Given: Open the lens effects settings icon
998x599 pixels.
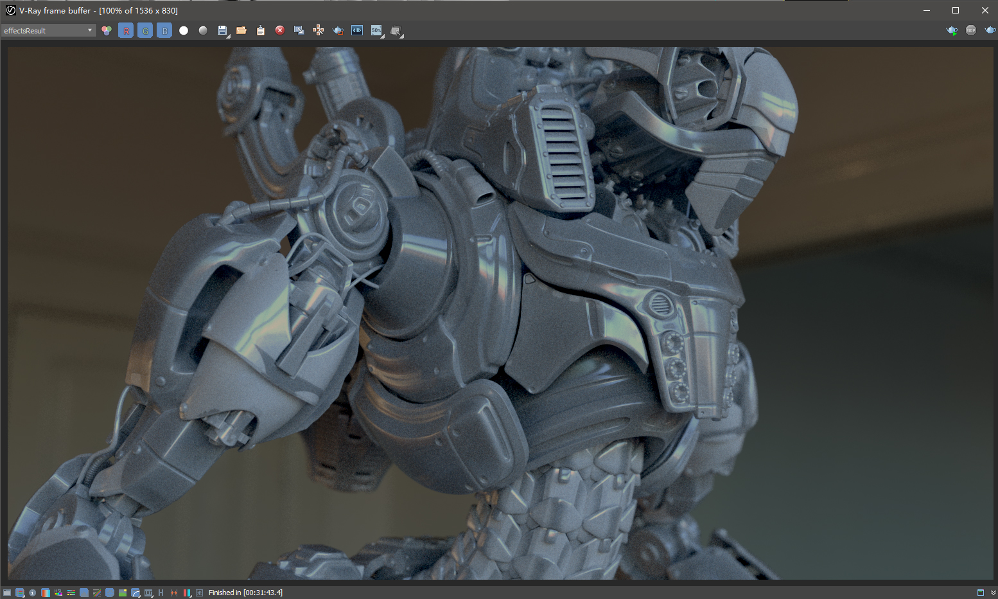Looking at the screenshot, I should click(x=199, y=593).
